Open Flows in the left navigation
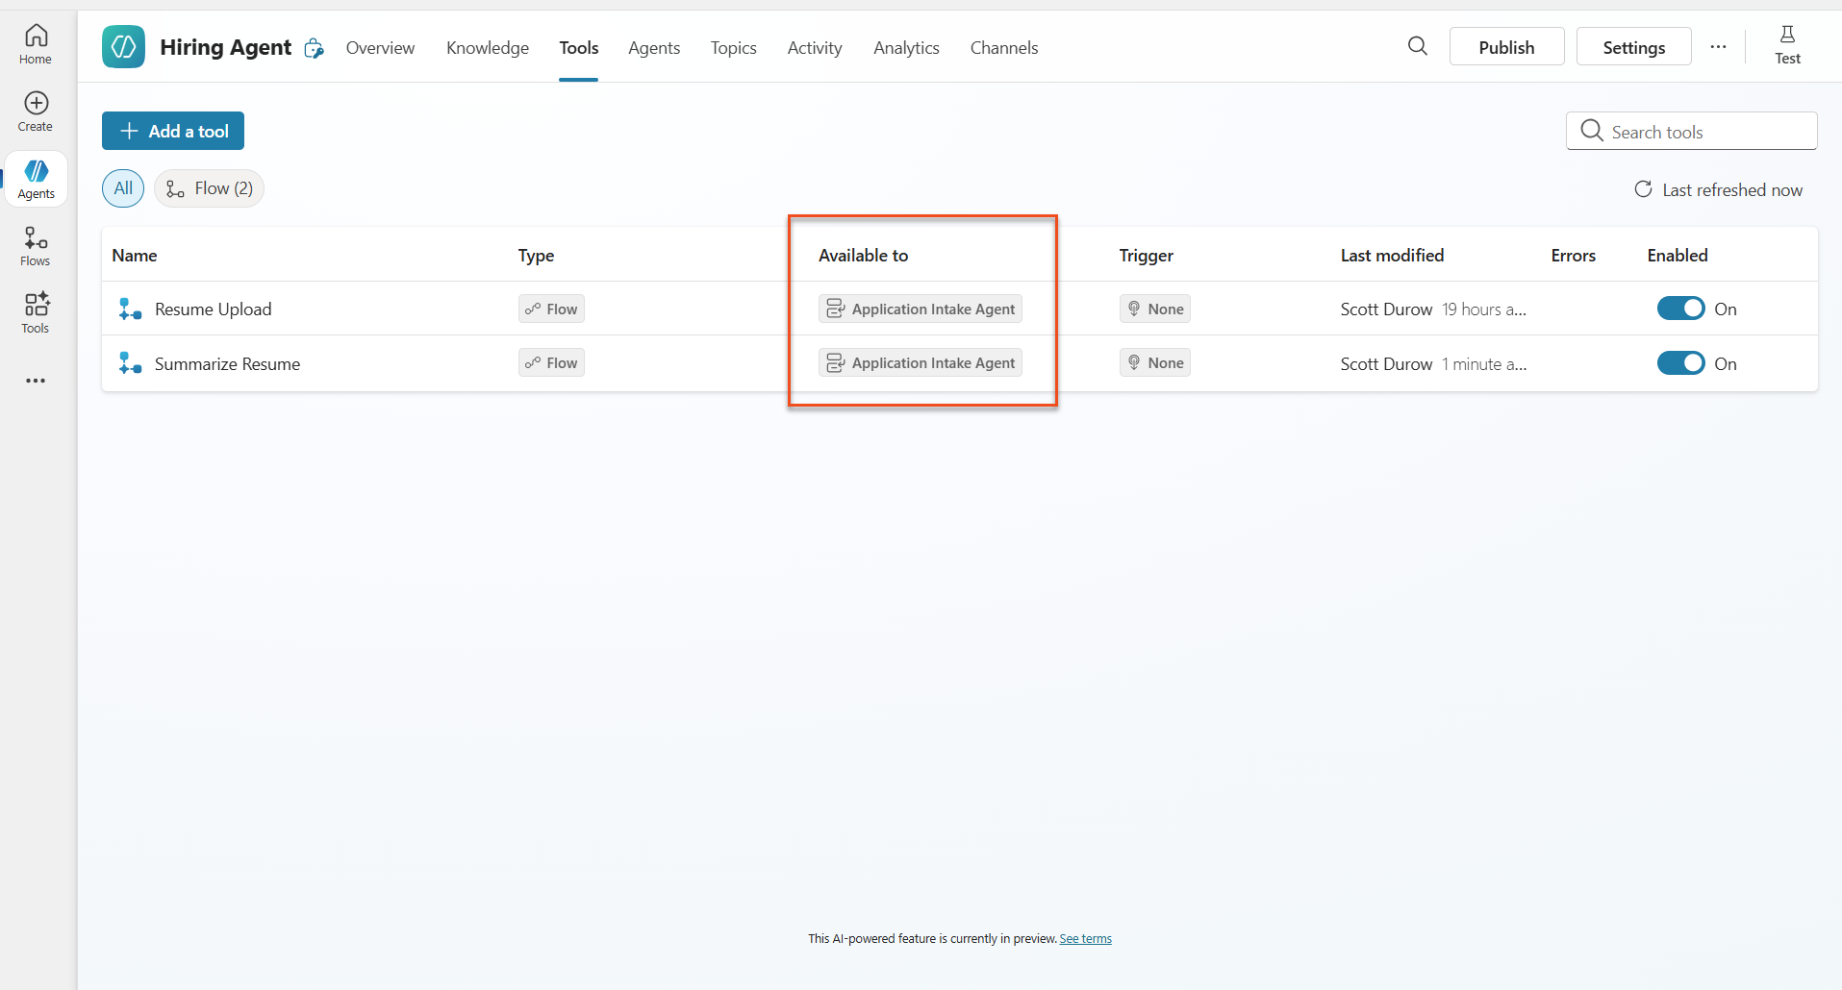 pyautogui.click(x=36, y=246)
